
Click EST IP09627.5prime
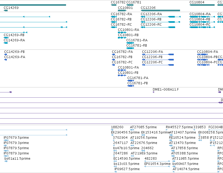pos(127,169)
